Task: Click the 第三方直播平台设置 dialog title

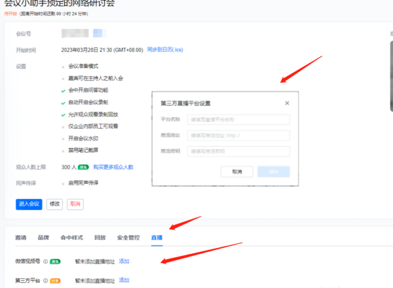Action: (185, 103)
